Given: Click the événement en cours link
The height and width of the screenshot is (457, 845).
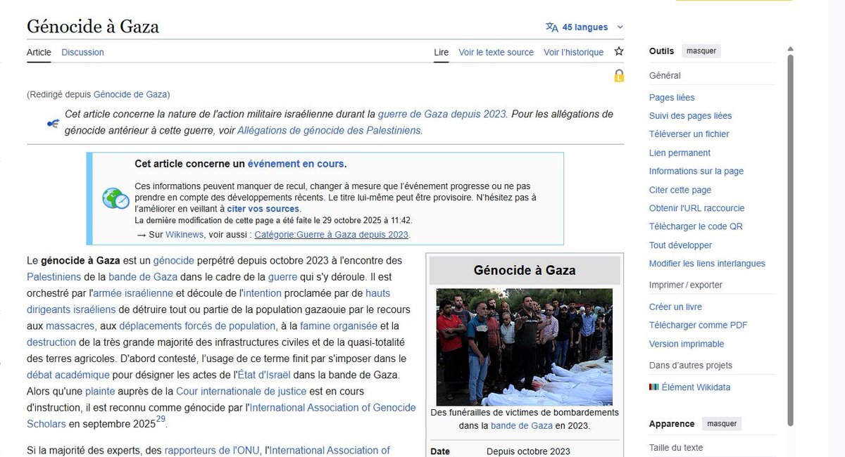Looking at the screenshot, I should coord(296,164).
